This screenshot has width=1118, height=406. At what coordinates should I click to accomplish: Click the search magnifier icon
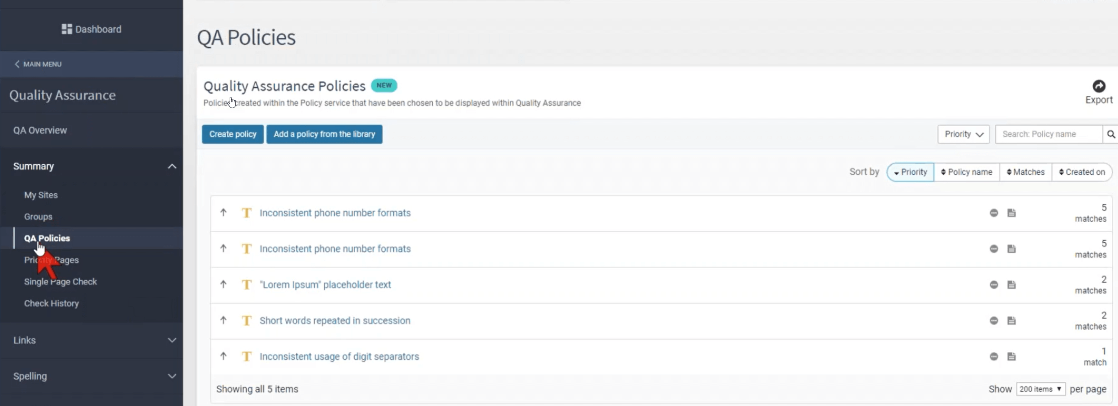[x=1110, y=134]
